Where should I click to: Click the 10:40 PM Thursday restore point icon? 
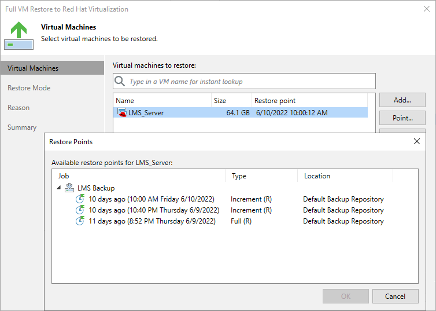coord(80,210)
